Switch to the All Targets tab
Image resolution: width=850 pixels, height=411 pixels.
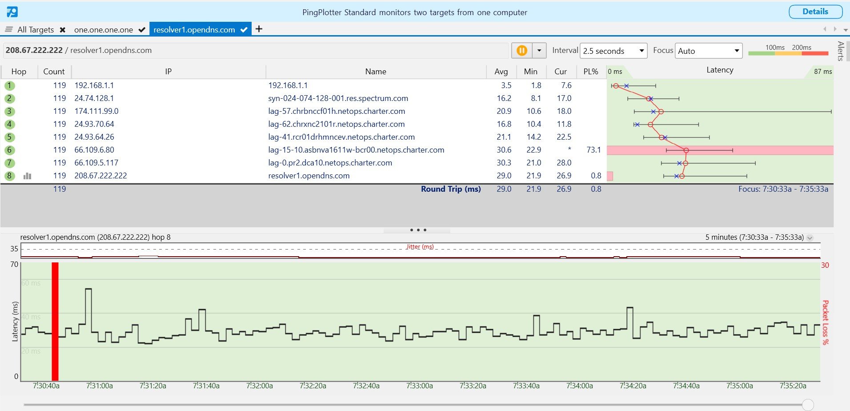(x=36, y=30)
